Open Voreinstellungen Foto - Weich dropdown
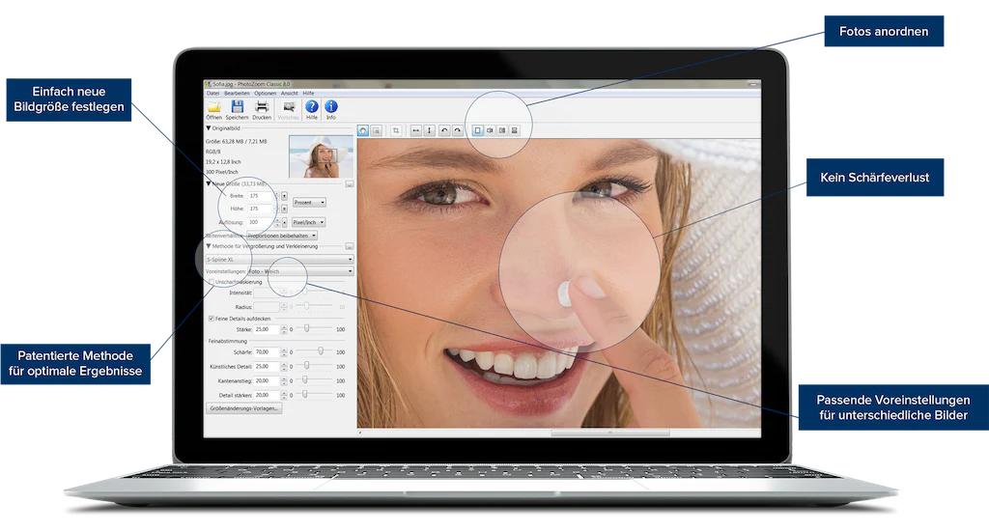The image size is (989, 531). pyautogui.click(x=300, y=271)
